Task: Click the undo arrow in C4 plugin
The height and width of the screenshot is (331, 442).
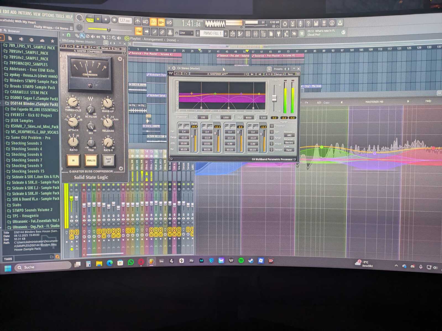Action: [178, 74]
